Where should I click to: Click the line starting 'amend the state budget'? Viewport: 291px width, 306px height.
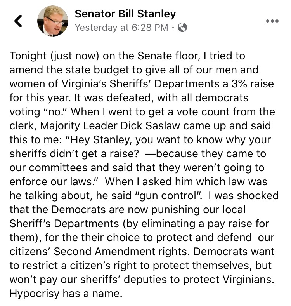click(134, 70)
